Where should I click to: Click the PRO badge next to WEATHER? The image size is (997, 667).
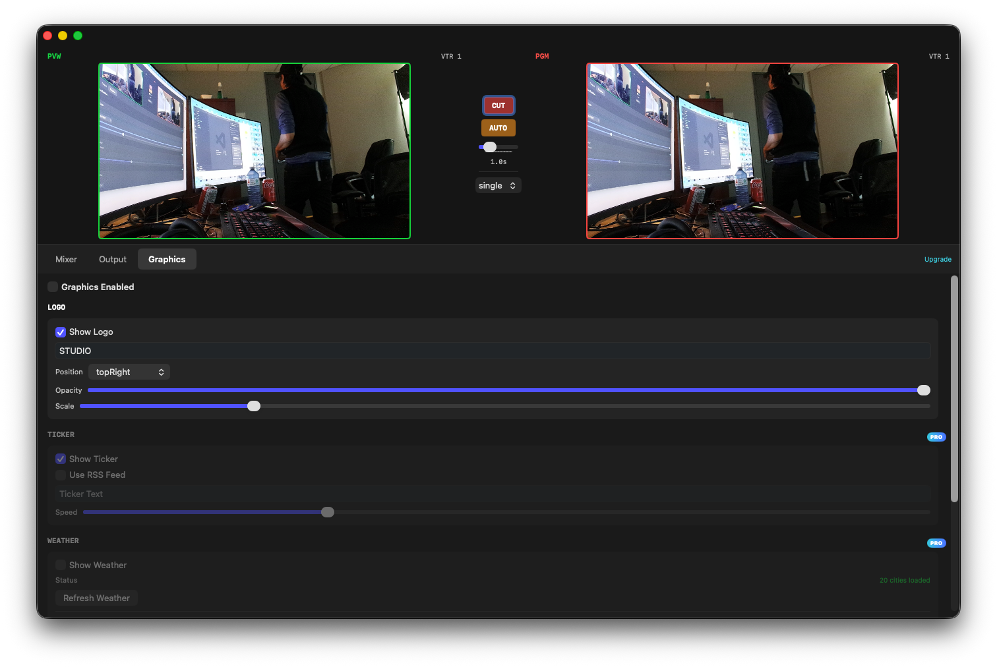pos(936,542)
